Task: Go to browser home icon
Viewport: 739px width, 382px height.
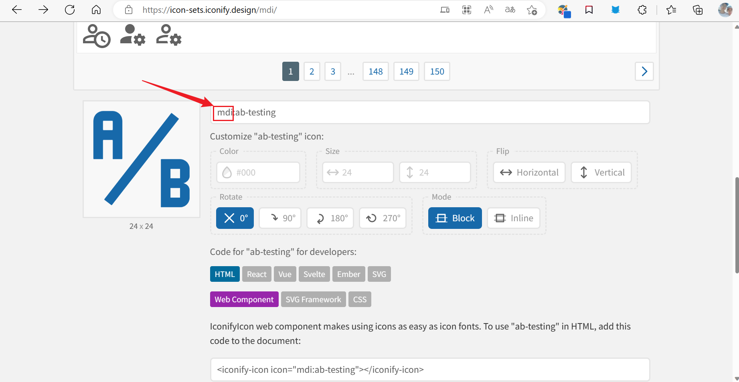Action: point(96,10)
